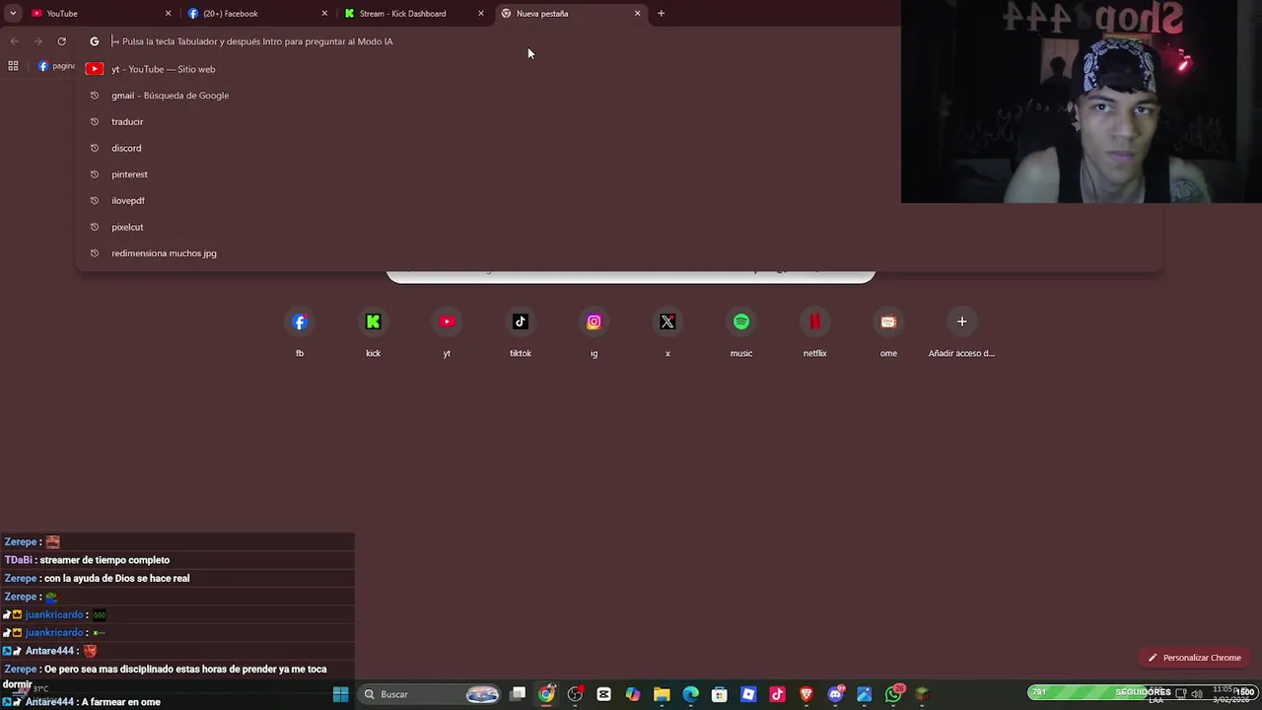Choose the 'discord' search suggestion
Image resolution: width=1262 pixels, height=710 pixels.
click(x=619, y=148)
